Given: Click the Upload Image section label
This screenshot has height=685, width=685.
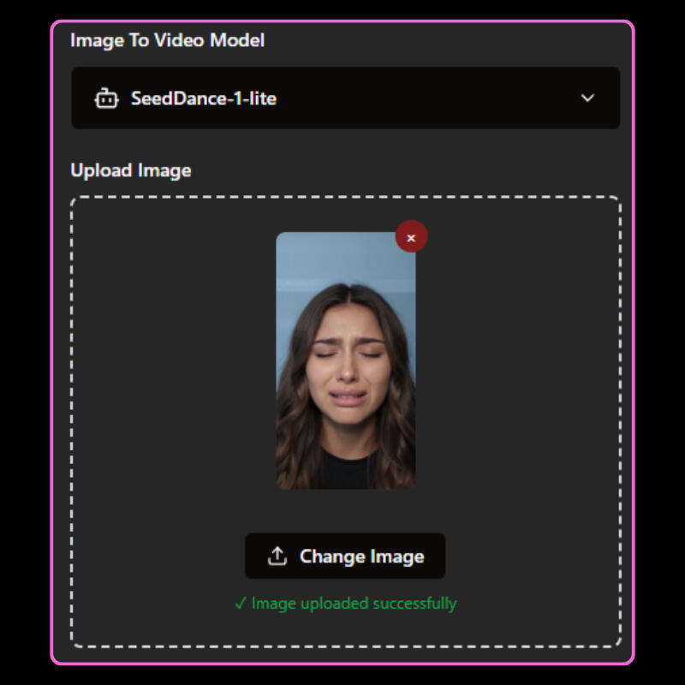Looking at the screenshot, I should [x=130, y=170].
